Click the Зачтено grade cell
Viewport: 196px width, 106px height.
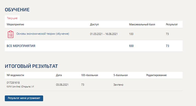[118, 85]
